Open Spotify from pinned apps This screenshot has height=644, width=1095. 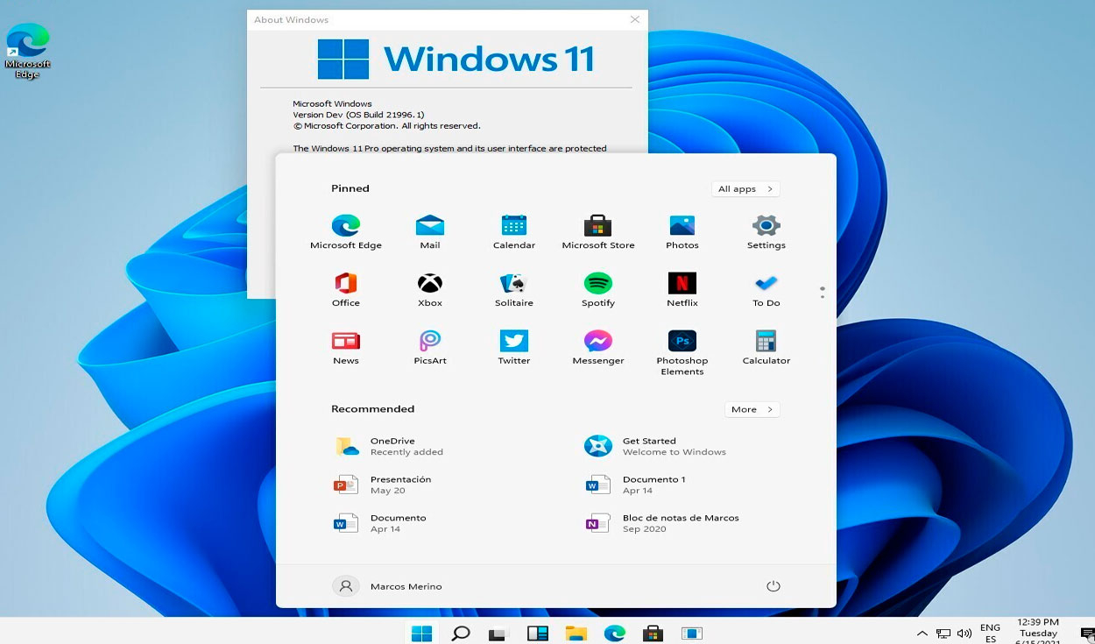pos(598,290)
